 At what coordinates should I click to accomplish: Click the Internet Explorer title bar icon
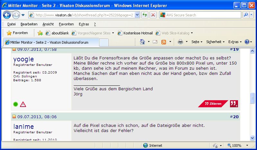pos(5,5)
